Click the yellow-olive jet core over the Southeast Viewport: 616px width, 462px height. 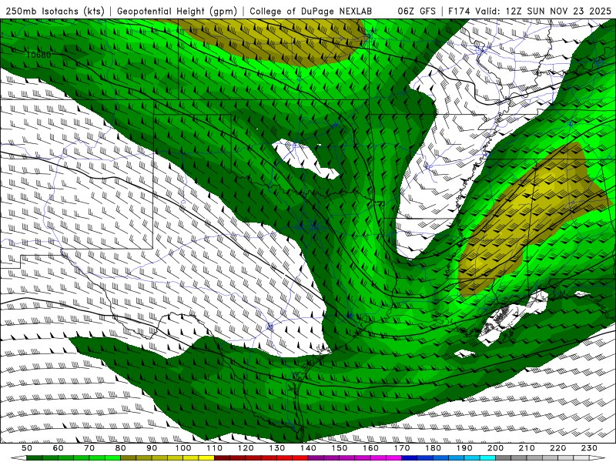pyautogui.click(x=531, y=220)
